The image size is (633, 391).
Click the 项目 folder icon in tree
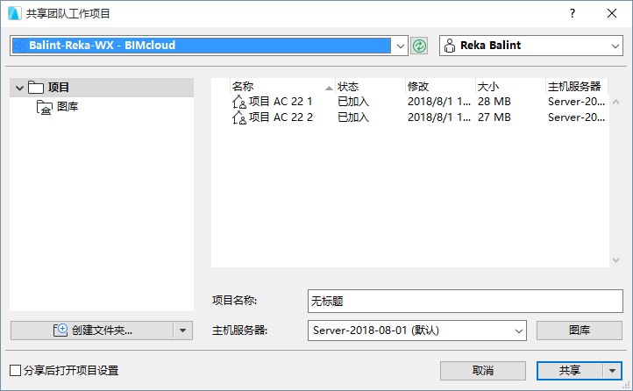pyautogui.click(x=36, y=87)
